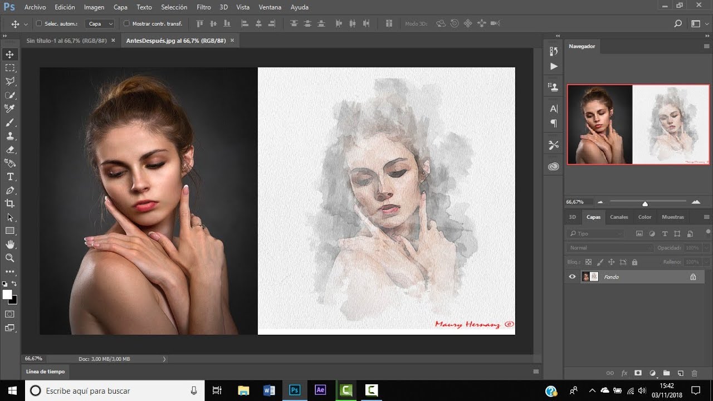713x401 pixels.
Task: Open the Creative Cloud Libraries panel icon
Action: click(553, 167)
